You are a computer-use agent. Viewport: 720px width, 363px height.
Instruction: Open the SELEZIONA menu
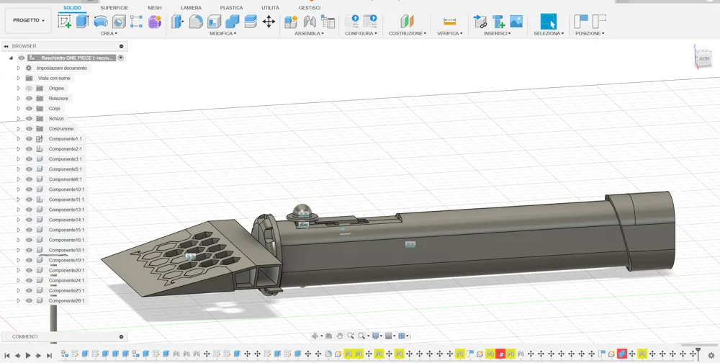point(548,34)
